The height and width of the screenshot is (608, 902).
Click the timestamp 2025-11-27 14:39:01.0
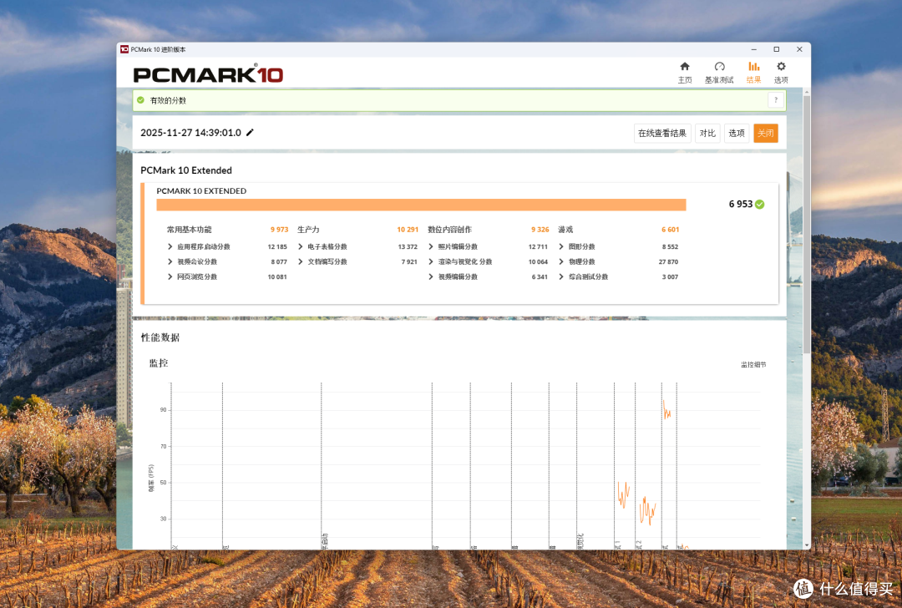pos(190,132)
